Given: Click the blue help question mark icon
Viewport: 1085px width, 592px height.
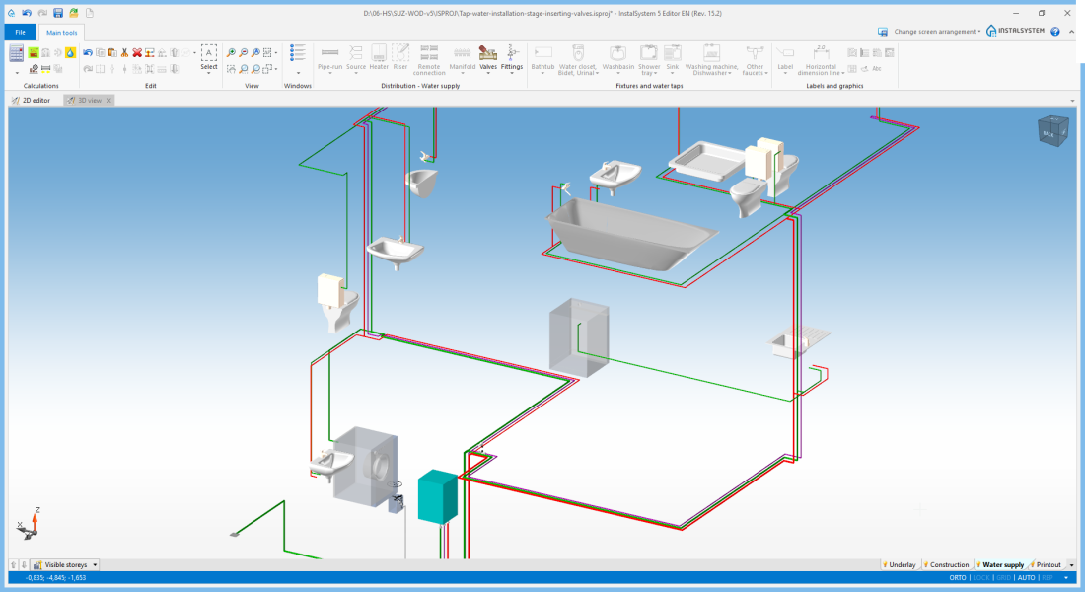Looking at the screenshot, I should pyautogui.click(x=1055, y=32).
